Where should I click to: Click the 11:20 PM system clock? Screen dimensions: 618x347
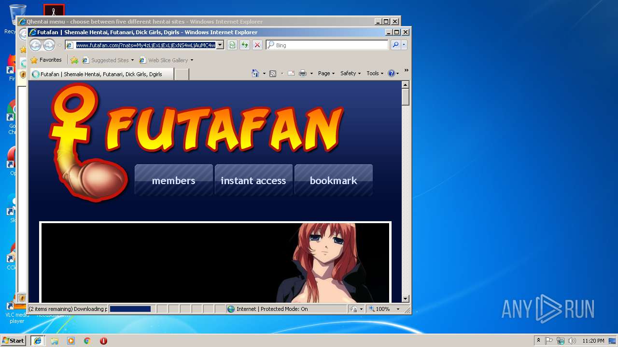[x=593, y=341]
